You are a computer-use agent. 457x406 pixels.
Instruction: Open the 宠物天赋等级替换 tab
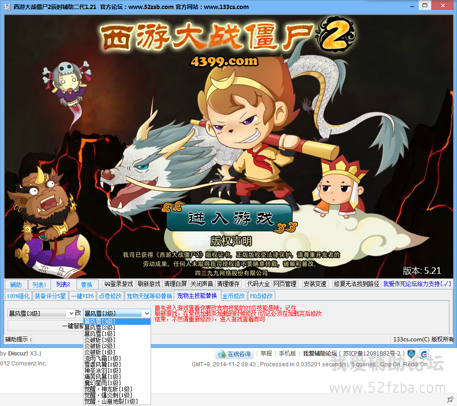pyautogui.click(x=149, y=296)
